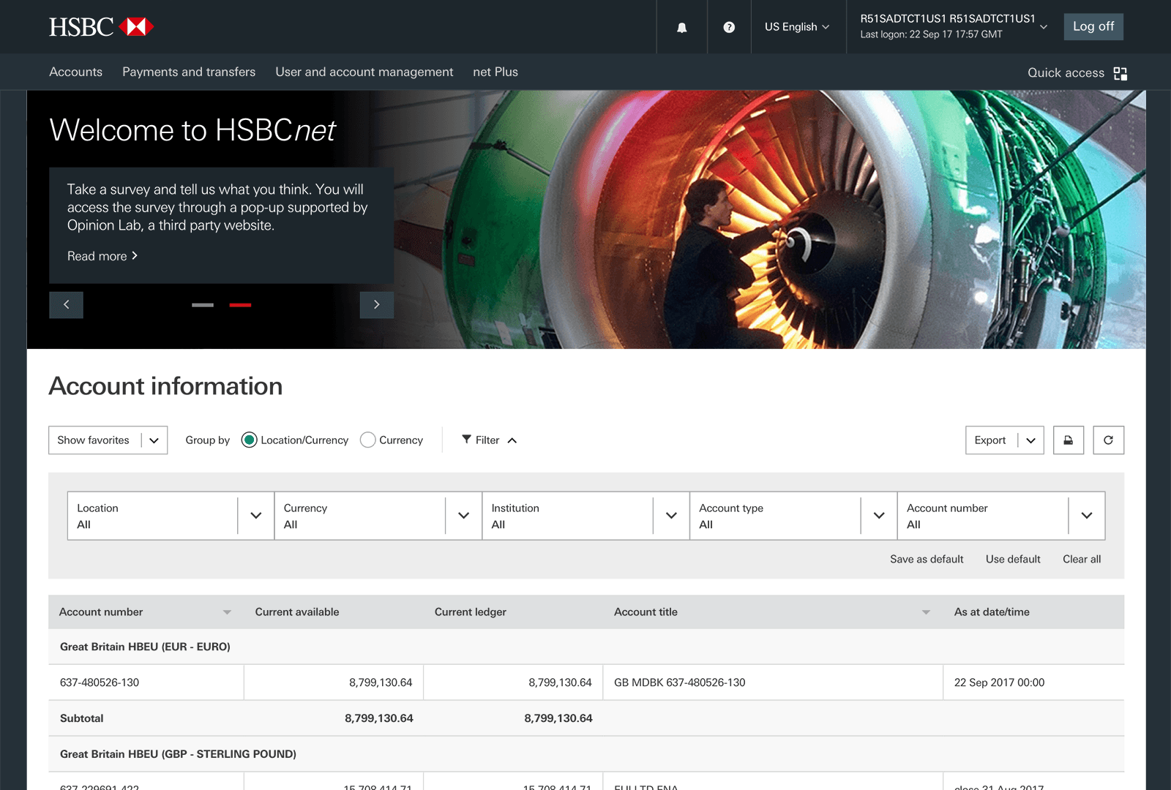Go to previous carousel slide

[x=66, y=305]
